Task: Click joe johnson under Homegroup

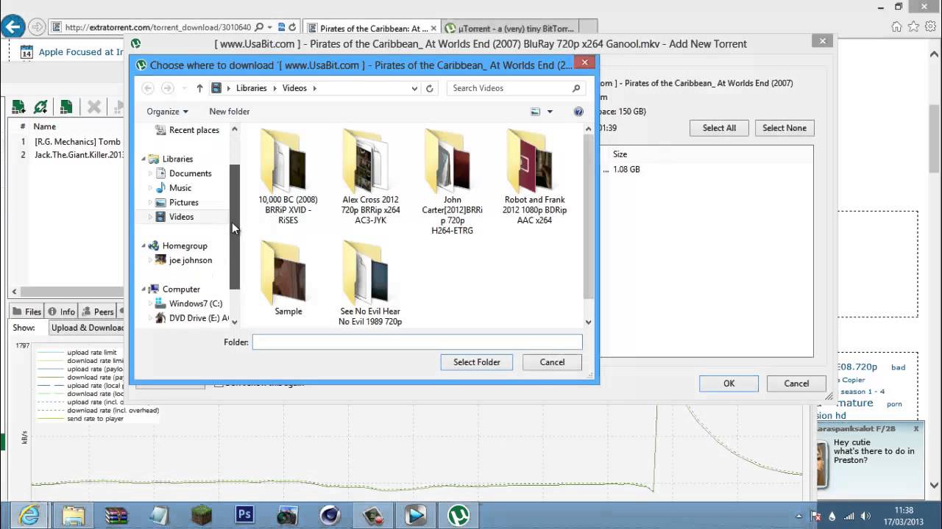Action: tap(190, 260)
